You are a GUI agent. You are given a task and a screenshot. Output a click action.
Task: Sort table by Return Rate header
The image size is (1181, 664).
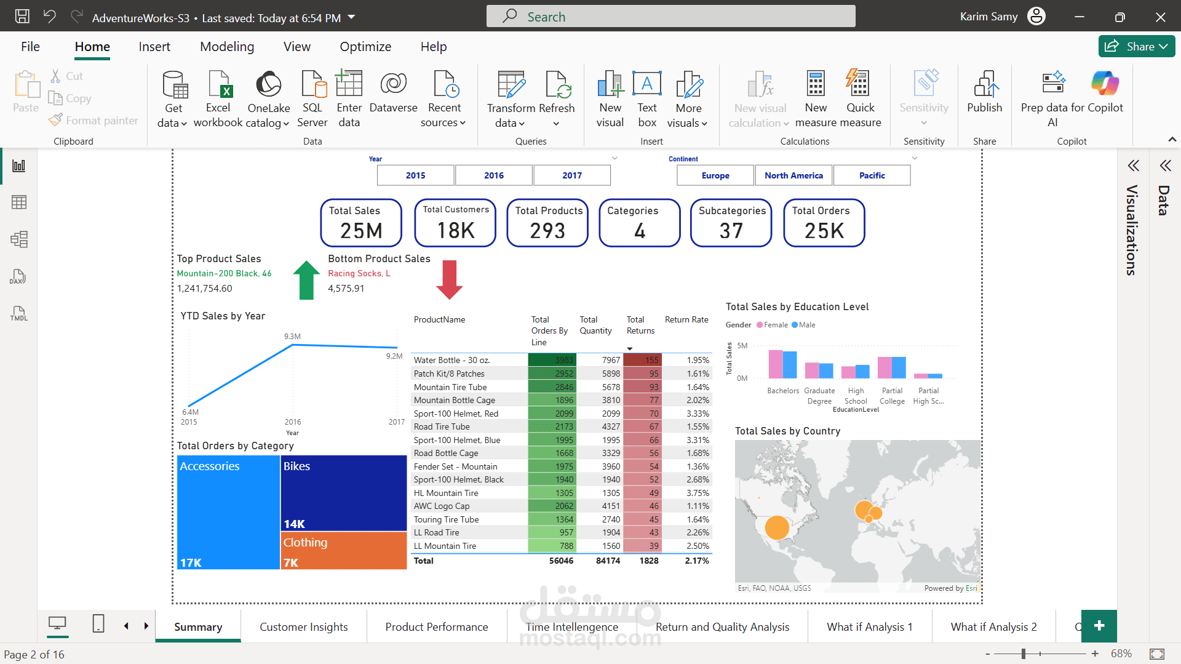point(686,319)
